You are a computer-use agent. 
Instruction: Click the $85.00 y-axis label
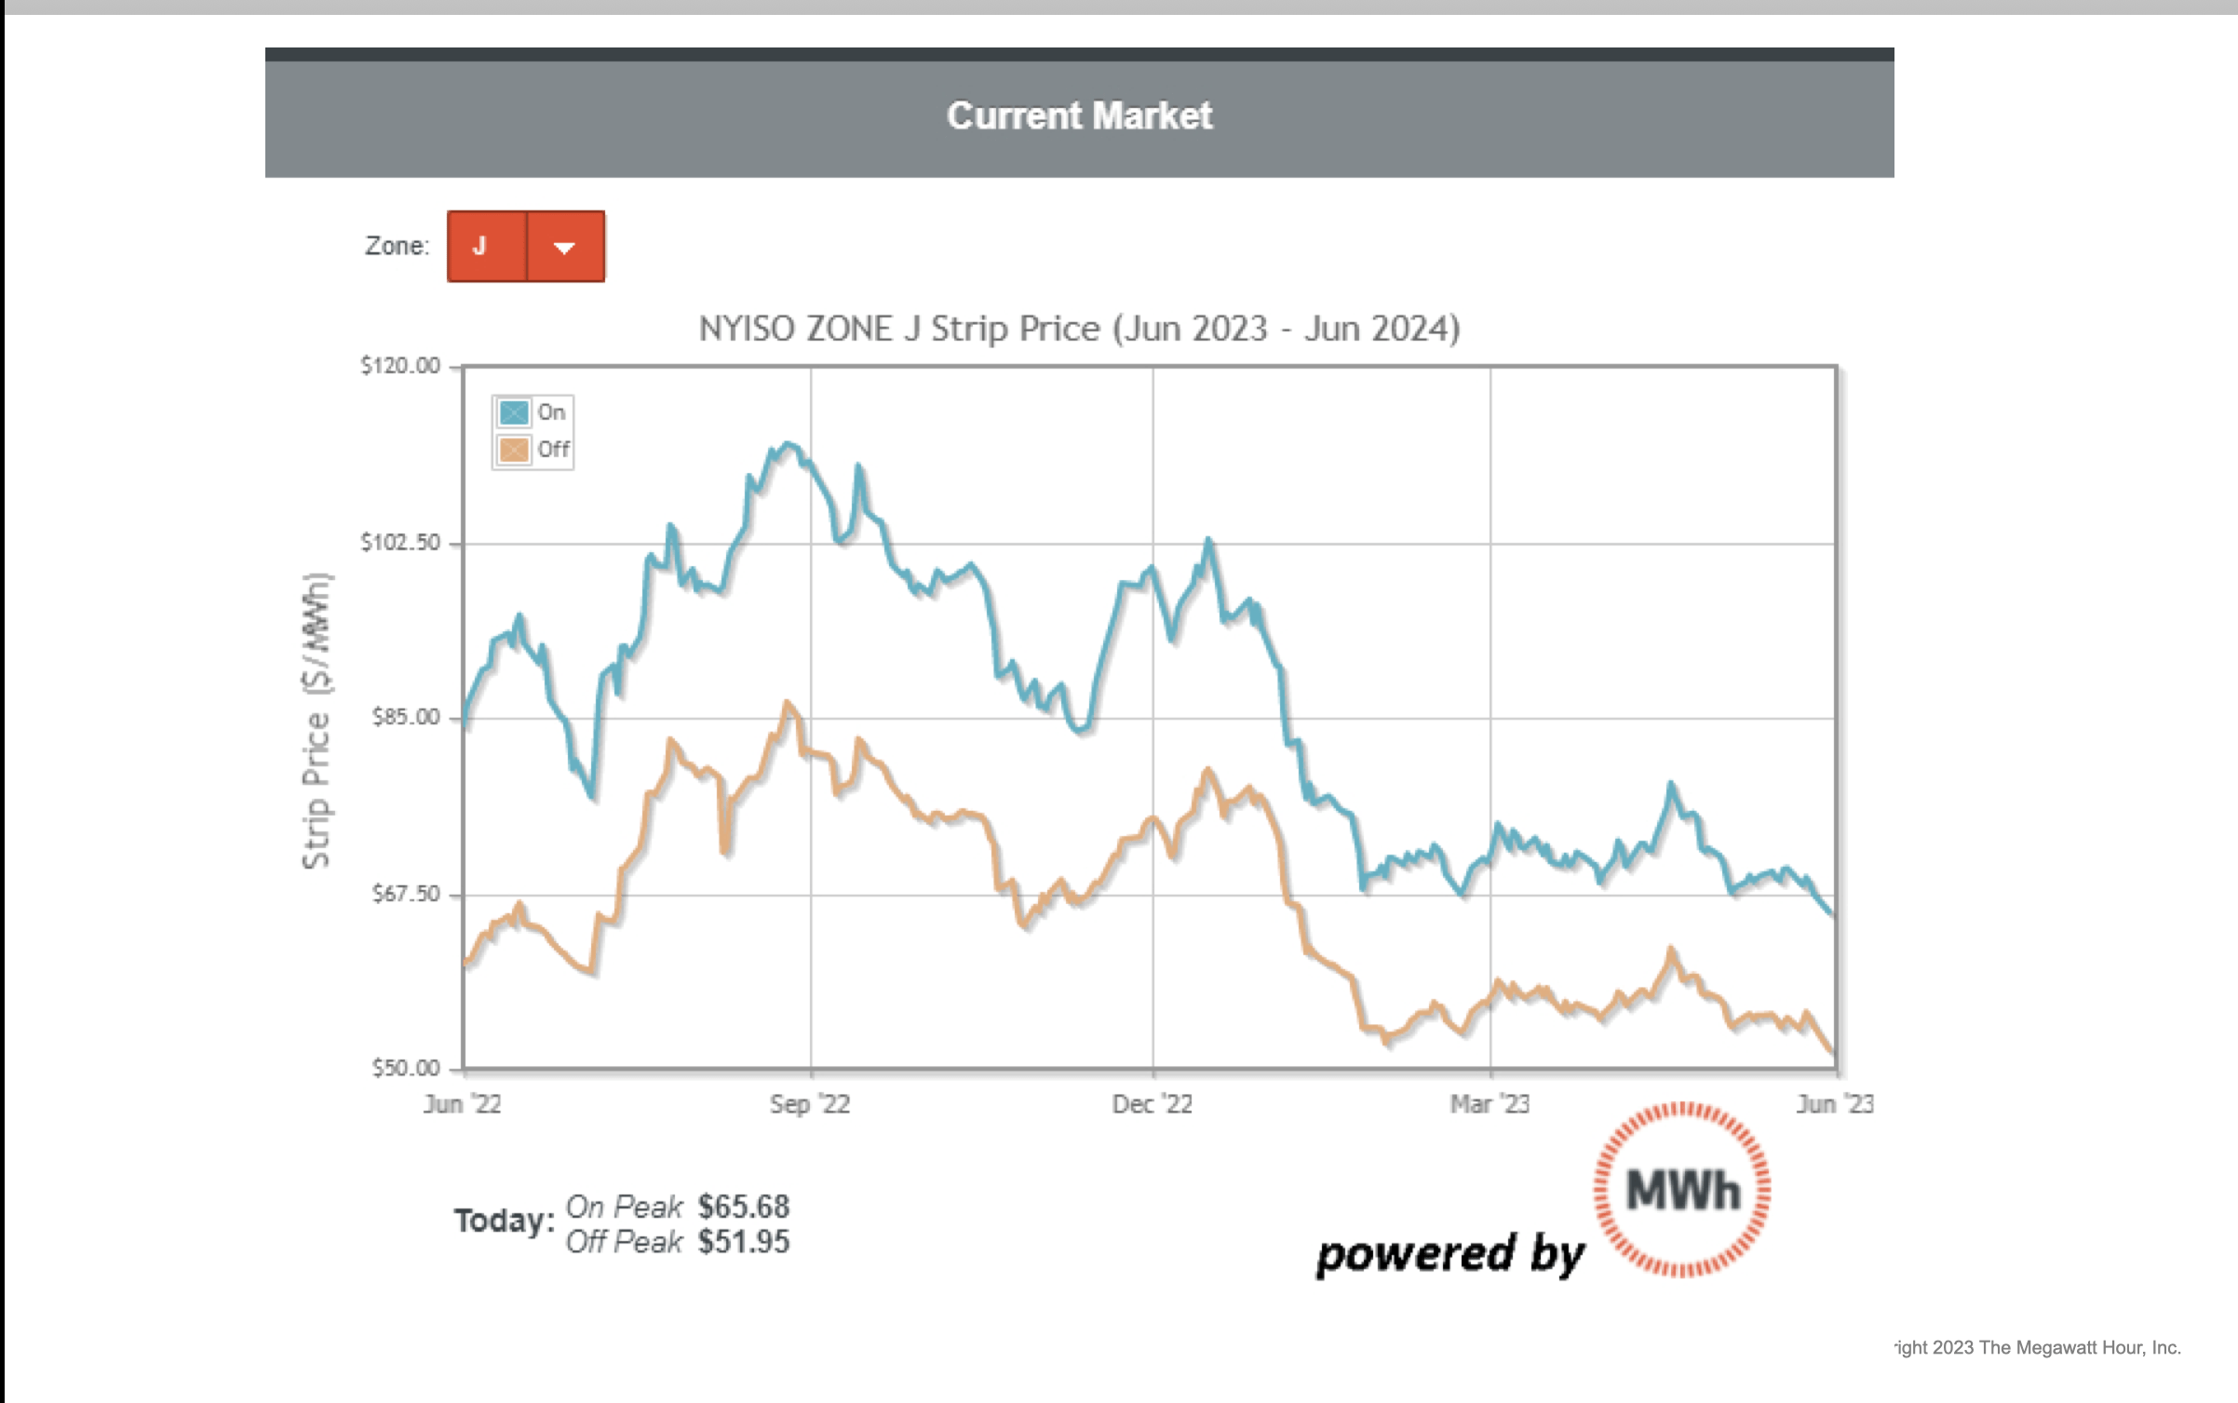(x=406, y=717)
